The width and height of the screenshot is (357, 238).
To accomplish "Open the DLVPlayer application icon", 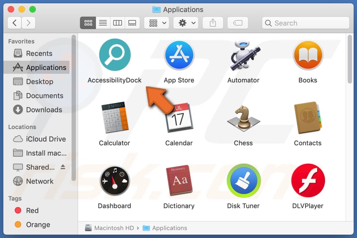I will point(308,181).
